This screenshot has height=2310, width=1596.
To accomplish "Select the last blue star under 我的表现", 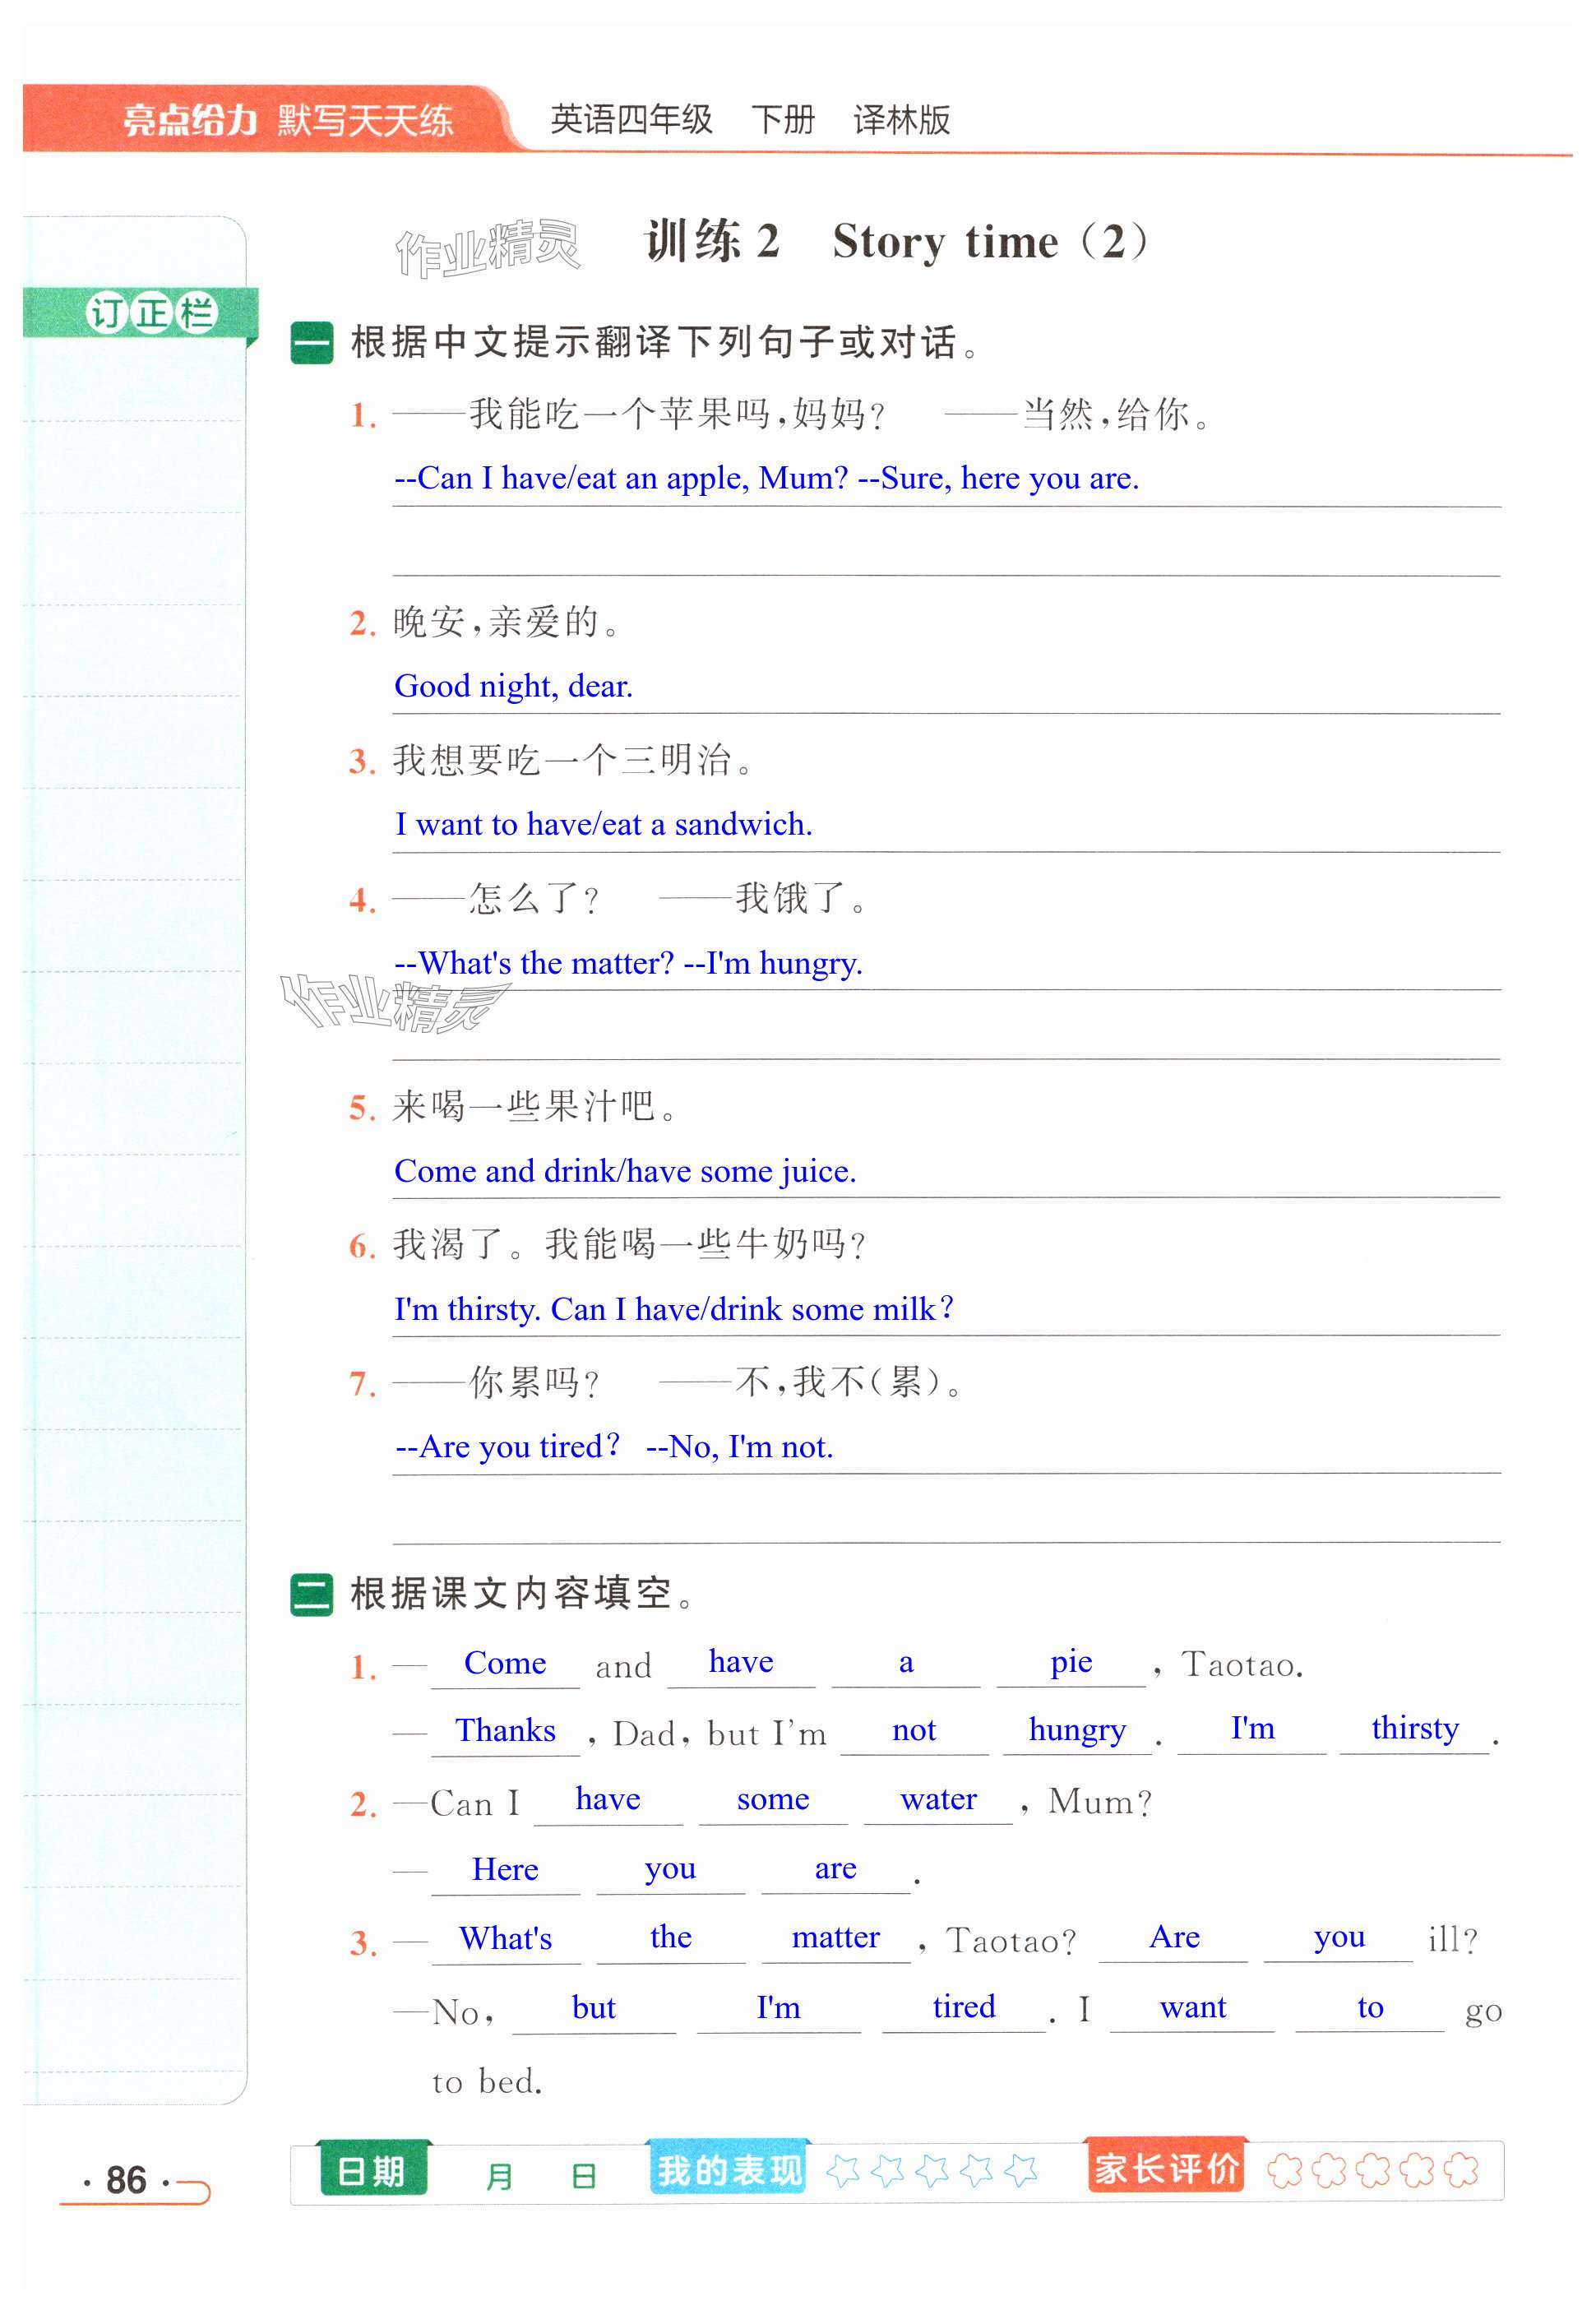I will [1021, 2171].
